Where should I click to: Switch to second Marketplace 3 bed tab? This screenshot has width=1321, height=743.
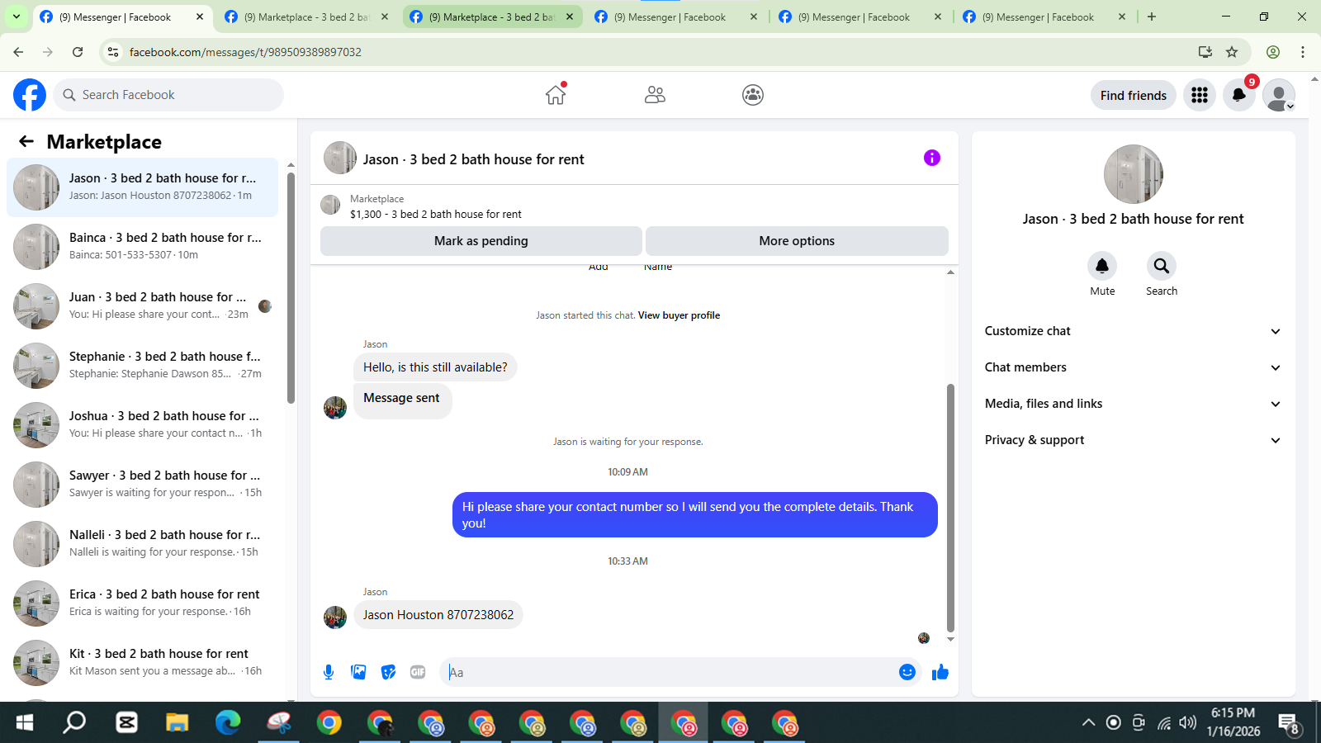(x=306, y=17)
